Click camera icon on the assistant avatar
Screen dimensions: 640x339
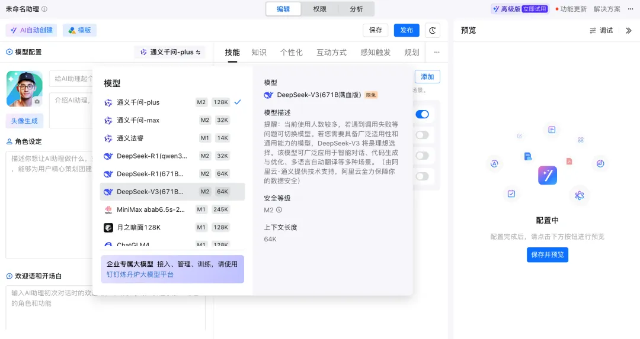37,102
